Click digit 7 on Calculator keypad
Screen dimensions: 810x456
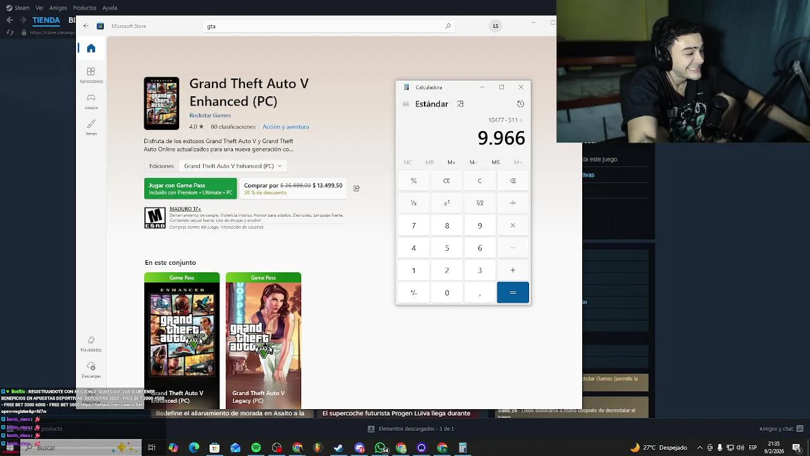click(414, 225)
